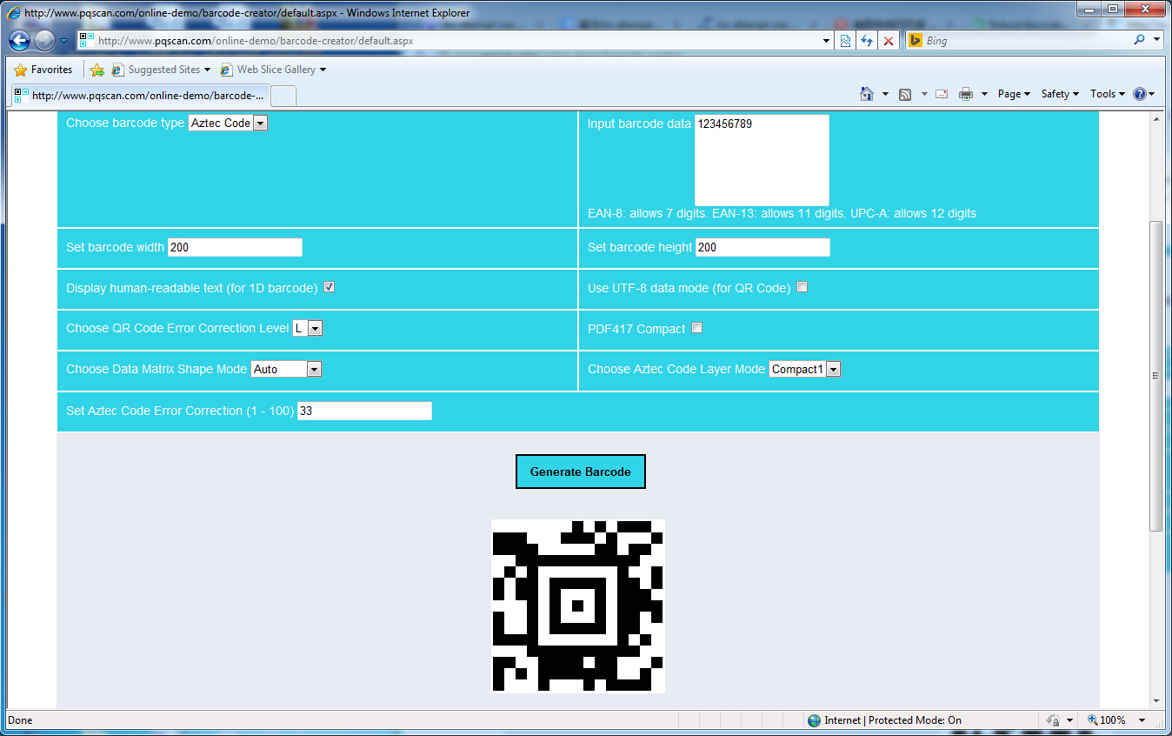Open the barcode type dropdown (Aztec Code)
This screenshot has height=736, width=1172.
(x=228, y=124)
